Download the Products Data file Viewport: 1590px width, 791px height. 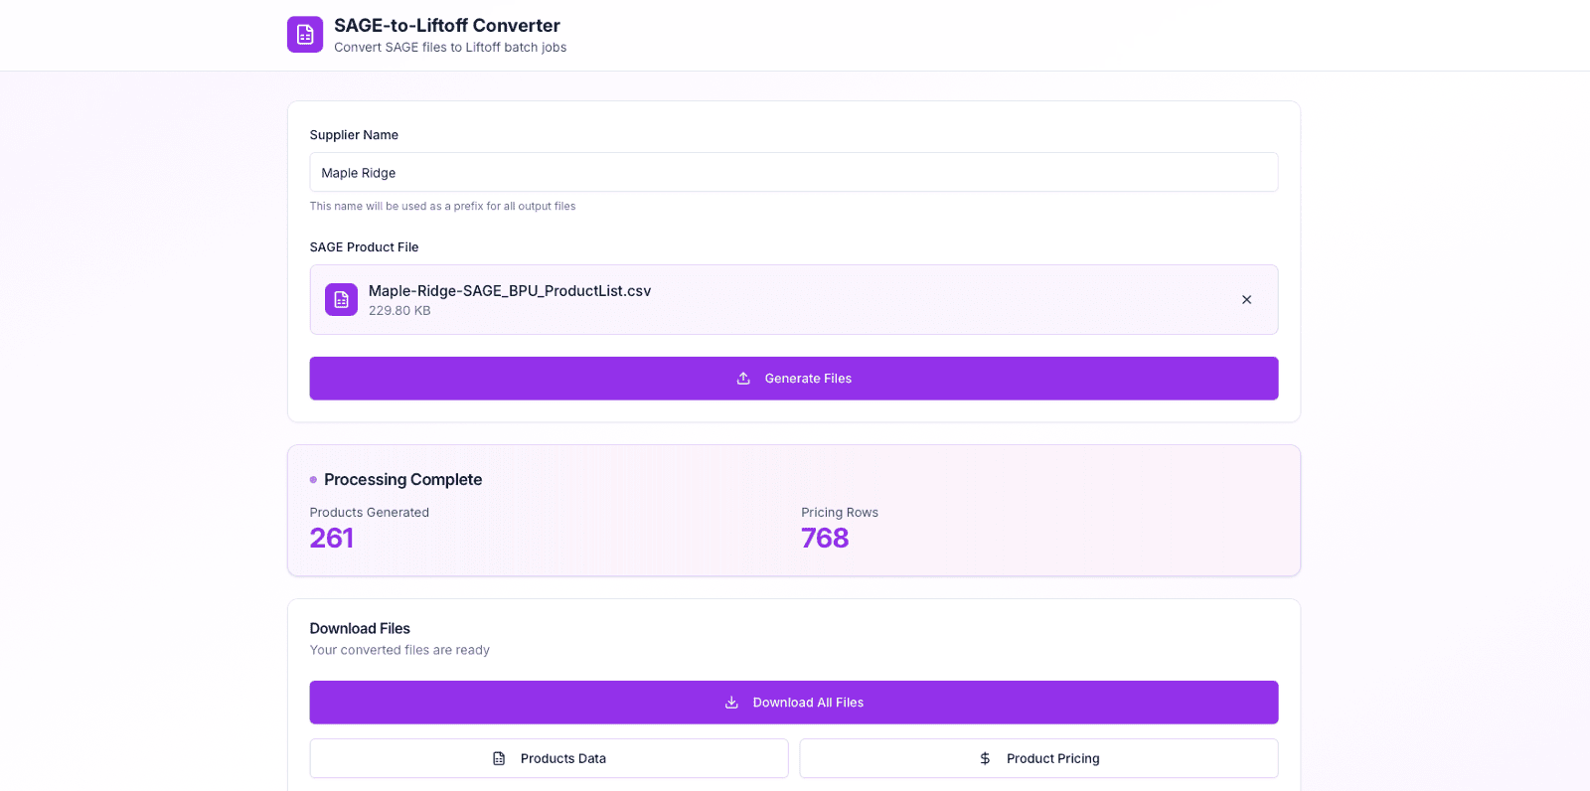548,757
